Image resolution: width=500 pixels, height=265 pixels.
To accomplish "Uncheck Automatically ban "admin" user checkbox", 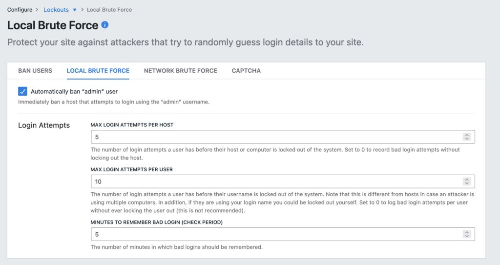I will click(22, 92).
